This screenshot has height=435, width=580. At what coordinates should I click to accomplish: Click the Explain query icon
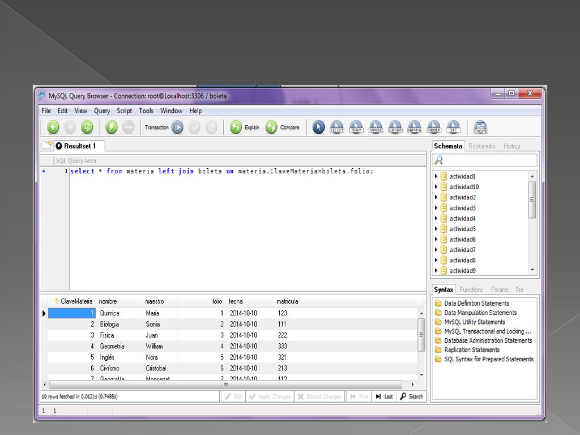point(236,127)
